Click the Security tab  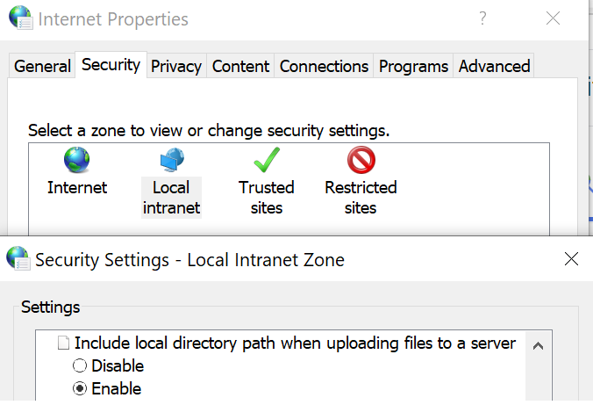pos(111,64)
